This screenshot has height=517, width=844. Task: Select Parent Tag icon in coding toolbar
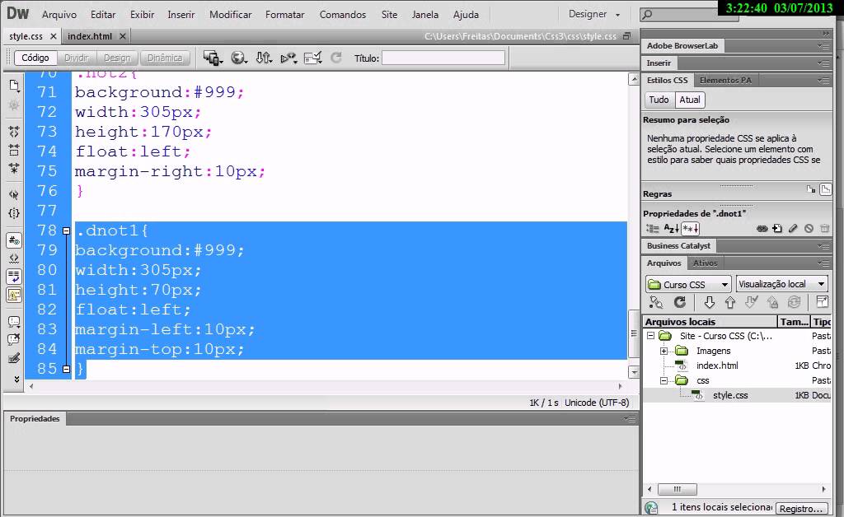(x=14, y=194)
